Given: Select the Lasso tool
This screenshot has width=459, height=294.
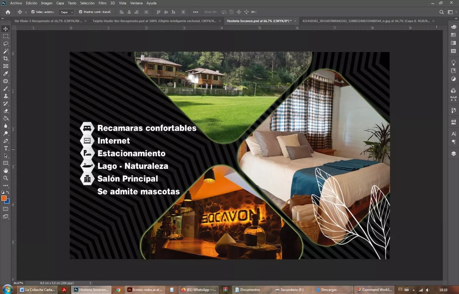Looking at the screenshot, I should pos(6,44).
